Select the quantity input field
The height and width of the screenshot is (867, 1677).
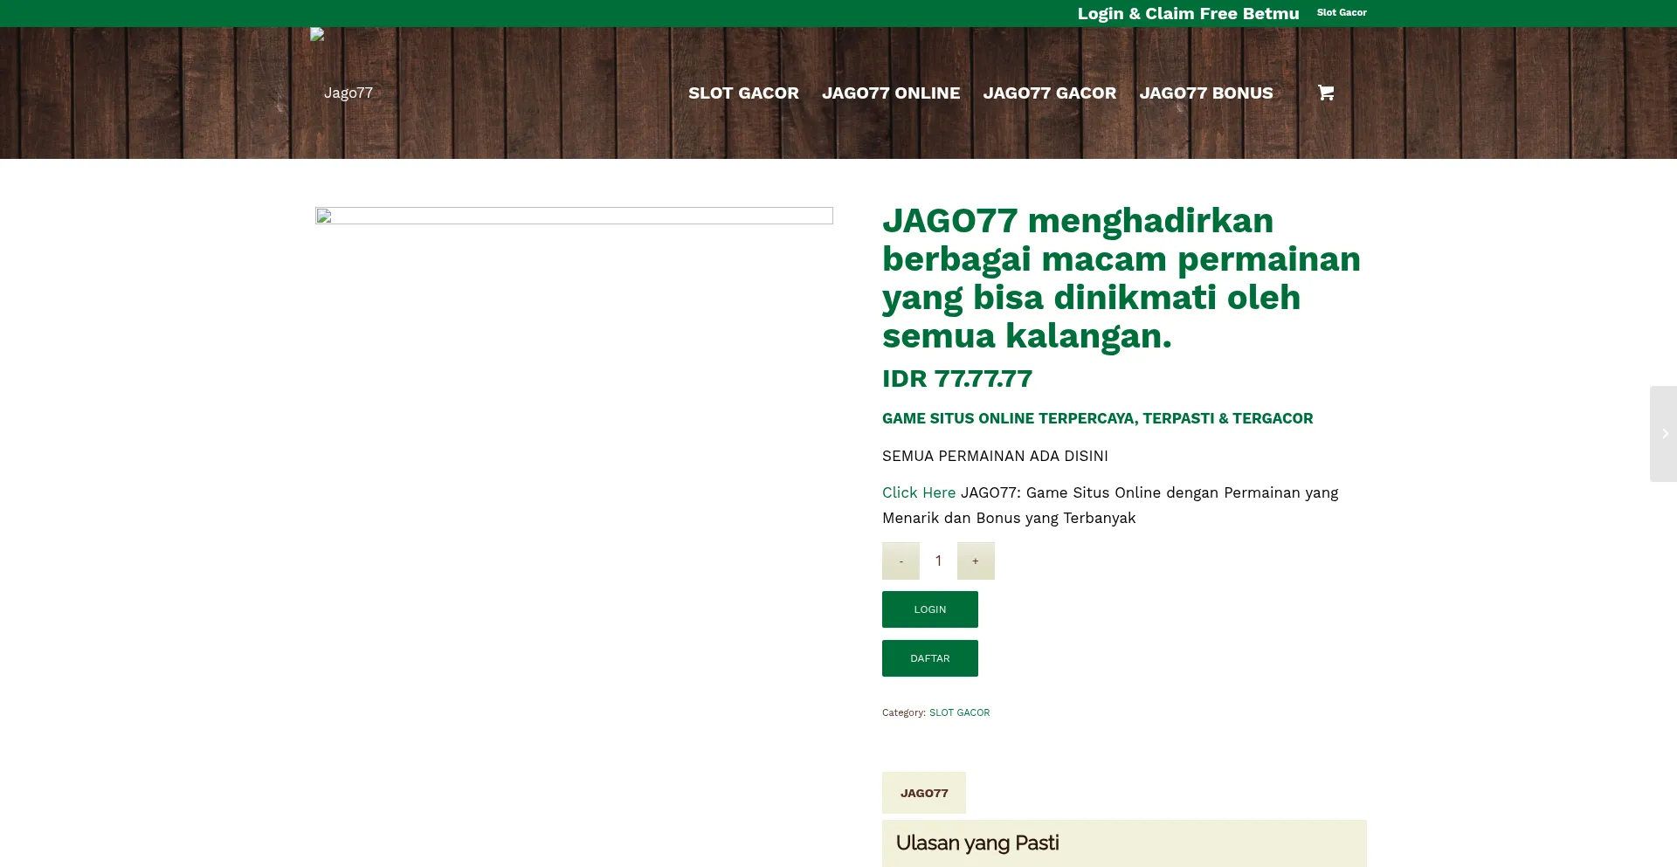tap(938, 560)
